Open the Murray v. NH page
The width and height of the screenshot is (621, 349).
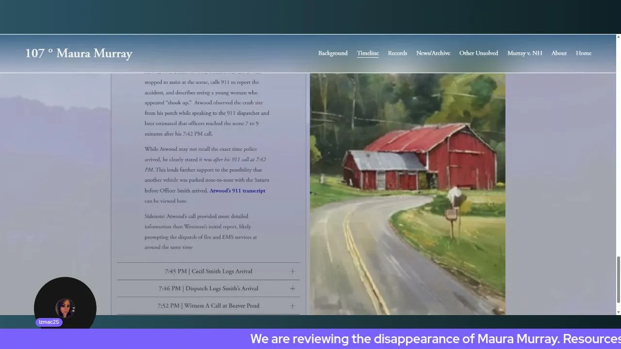click(525, 53)
